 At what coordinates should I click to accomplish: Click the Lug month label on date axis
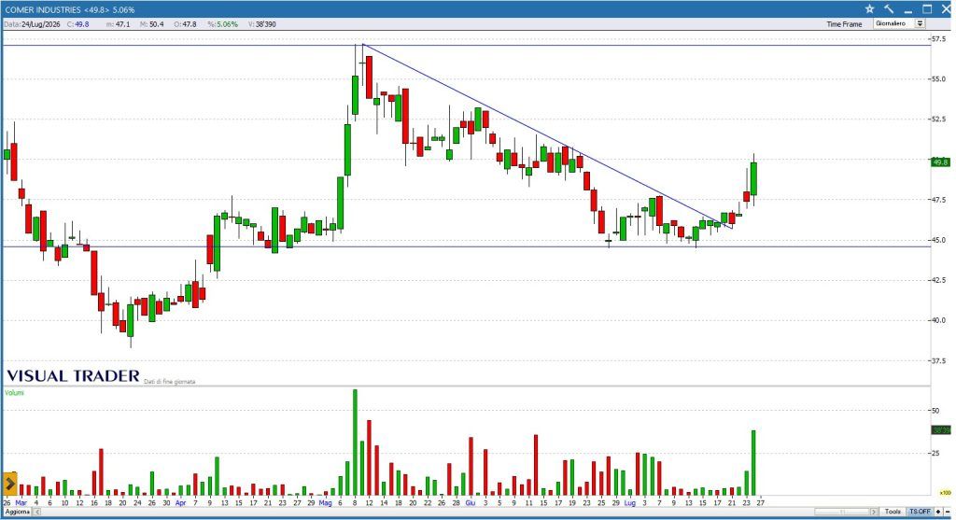[x=630, y=503]
